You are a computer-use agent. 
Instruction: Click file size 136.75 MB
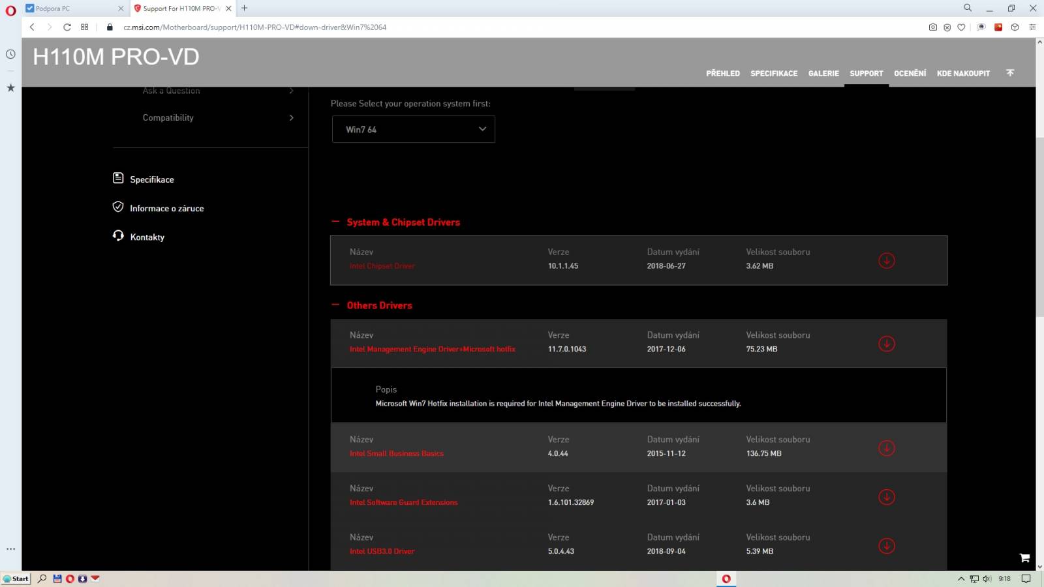pyautogui.click(x=763, y=453)
